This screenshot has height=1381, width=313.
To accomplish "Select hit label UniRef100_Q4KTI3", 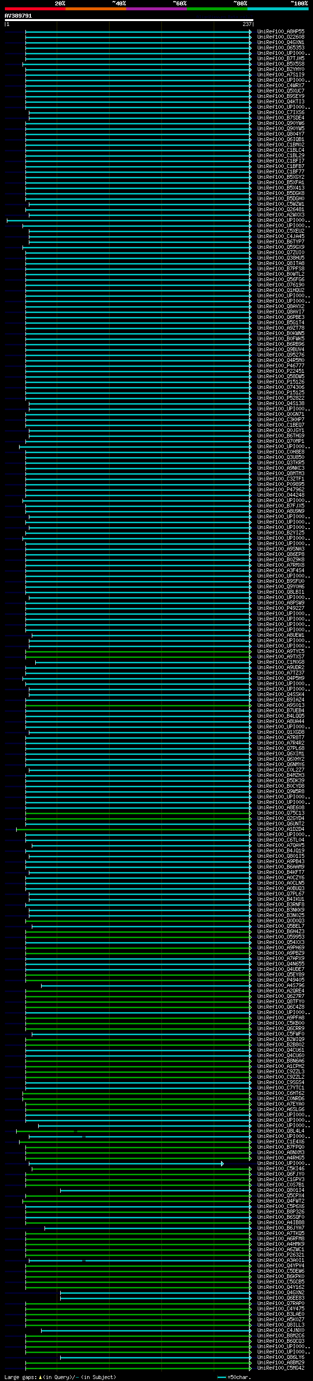I will tap(281, 102).
